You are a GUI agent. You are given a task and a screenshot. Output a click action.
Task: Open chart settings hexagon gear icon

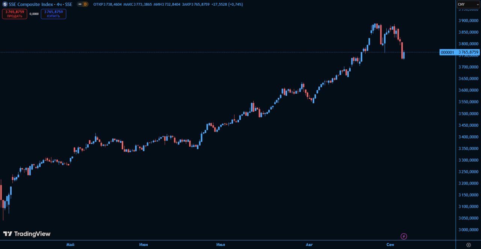469,245
